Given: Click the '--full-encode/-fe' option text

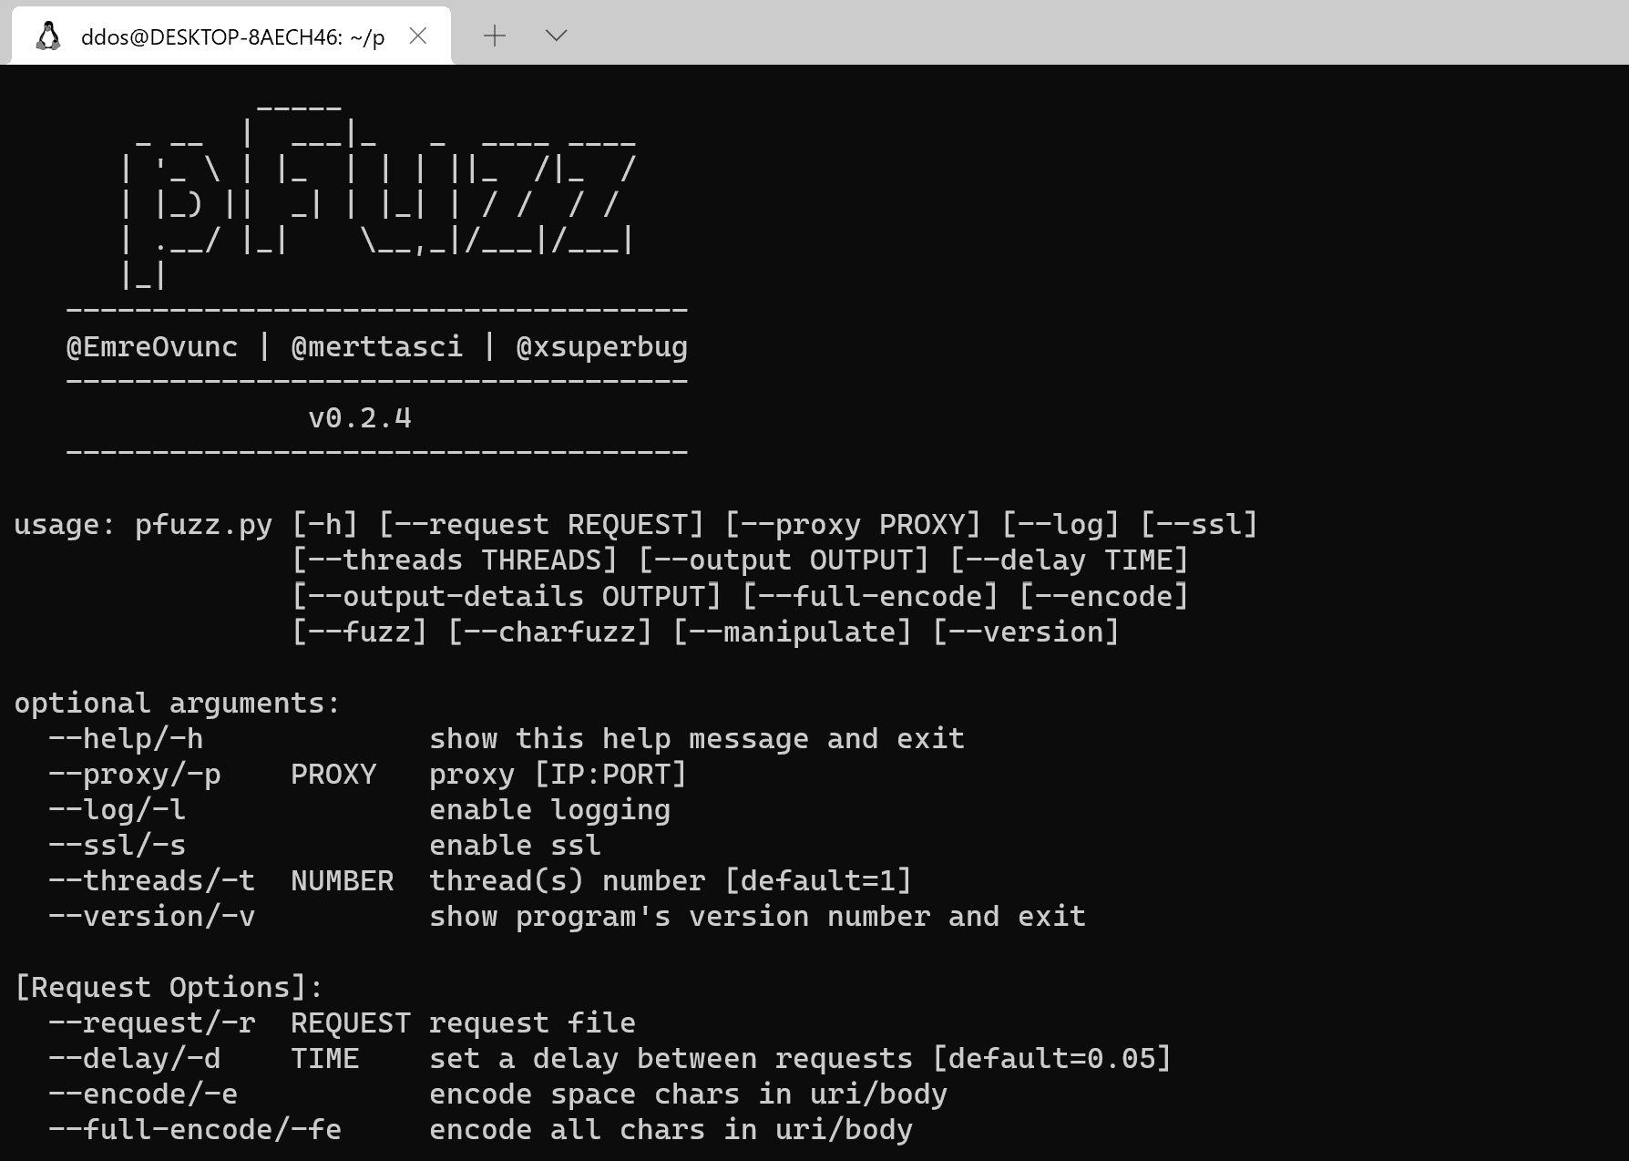Looking at the screenshot, I should point(195,1130).
